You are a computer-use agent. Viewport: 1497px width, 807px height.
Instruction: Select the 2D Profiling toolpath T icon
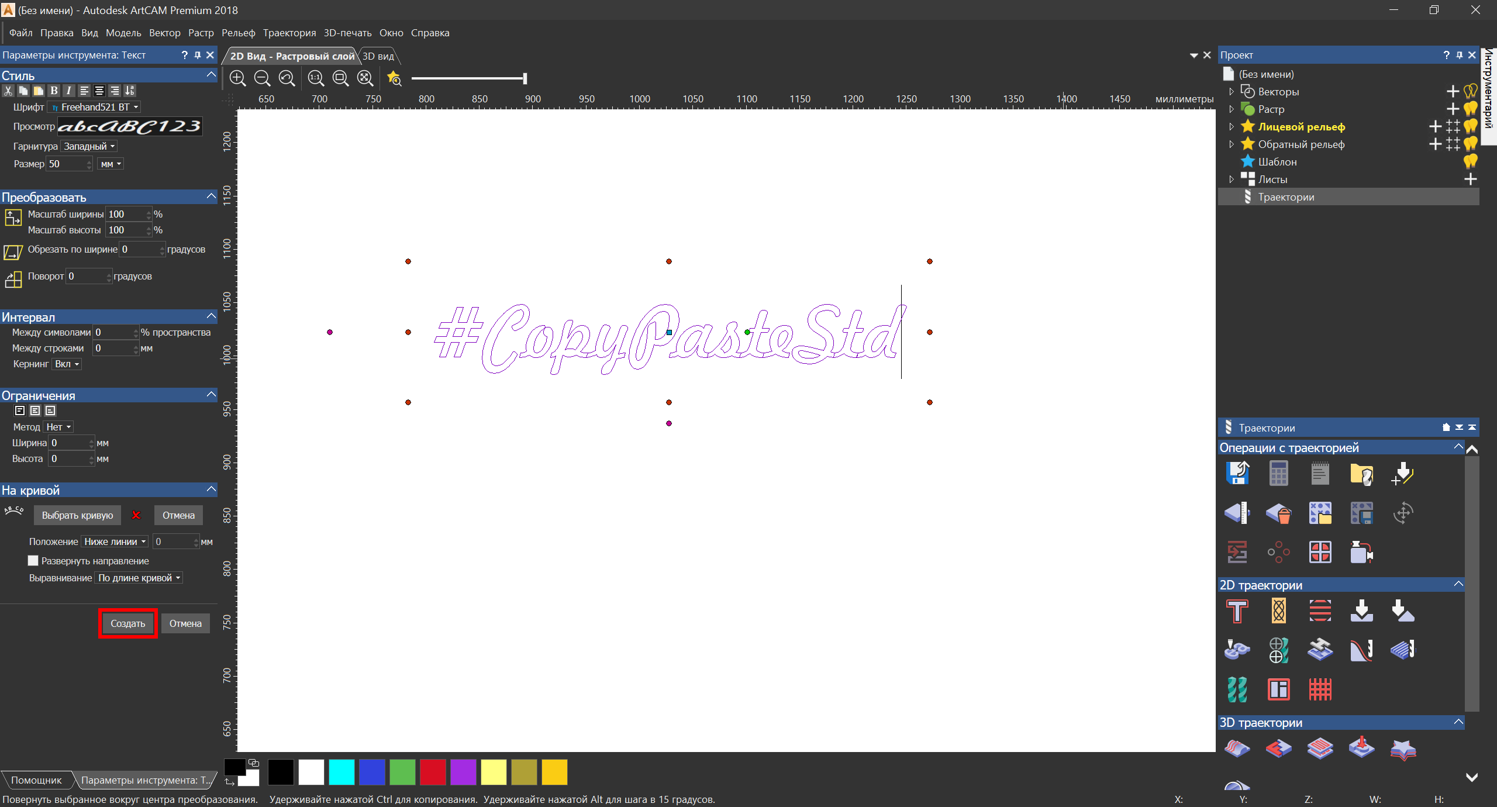[x=1237, y=611]
